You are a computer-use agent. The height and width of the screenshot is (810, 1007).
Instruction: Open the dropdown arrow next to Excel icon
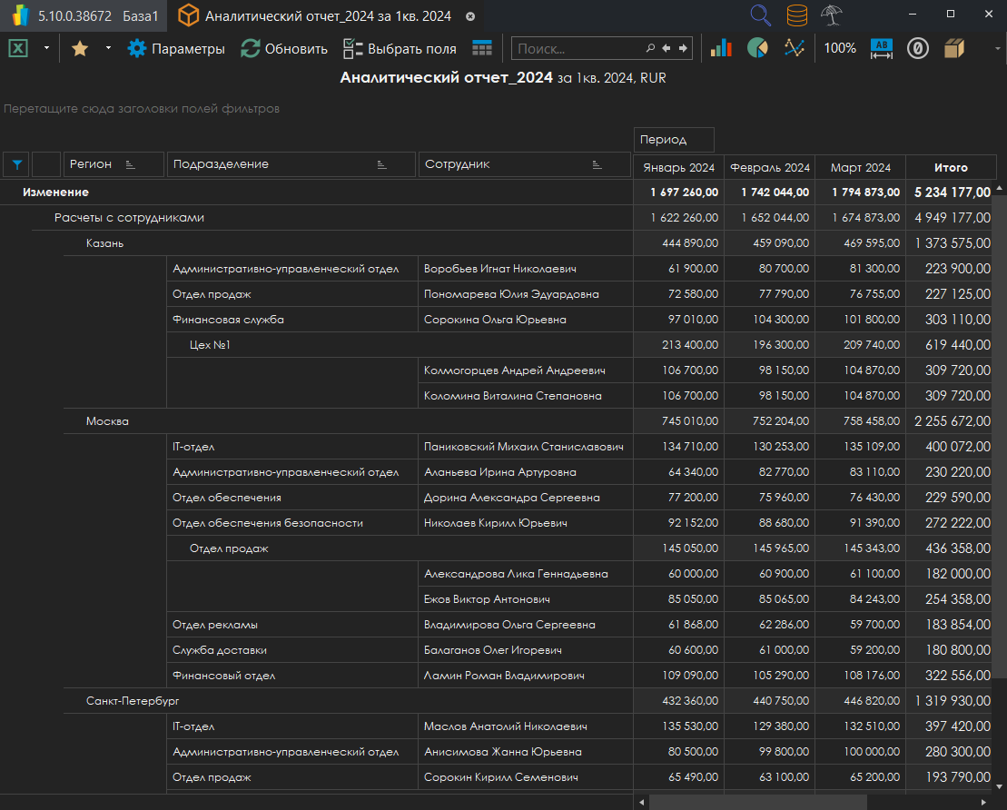[x=46, y=49]
